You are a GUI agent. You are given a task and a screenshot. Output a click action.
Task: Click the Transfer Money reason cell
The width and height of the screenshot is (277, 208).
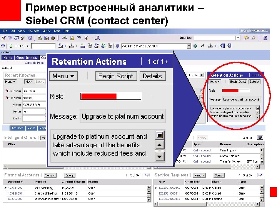[x=230, y=161]
